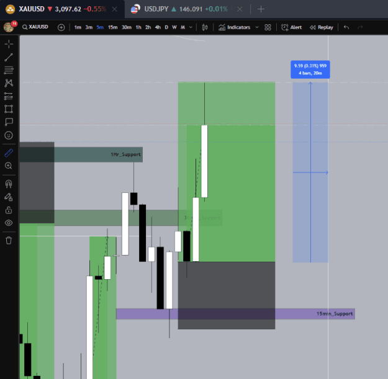
Task: Open the patterns drawing tool
Action: coord(9,83)
